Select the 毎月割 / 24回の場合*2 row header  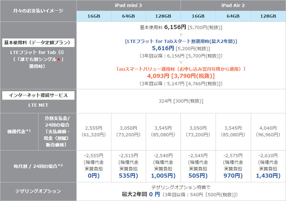click(38, 166)
